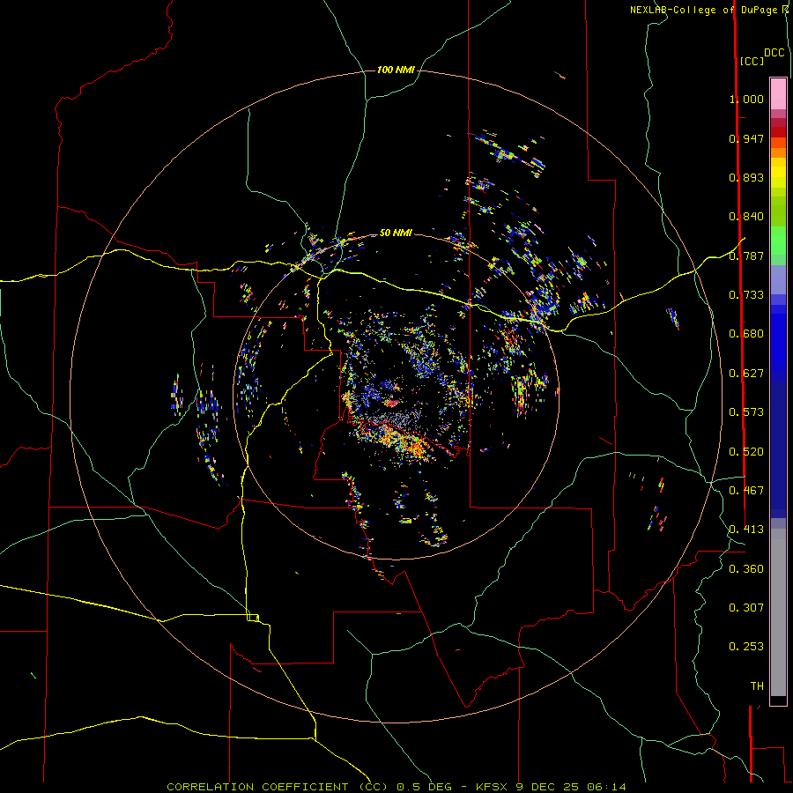Click the TH threshold label
This screenshot has height=793, width=793.
click(x=757, y=686)
